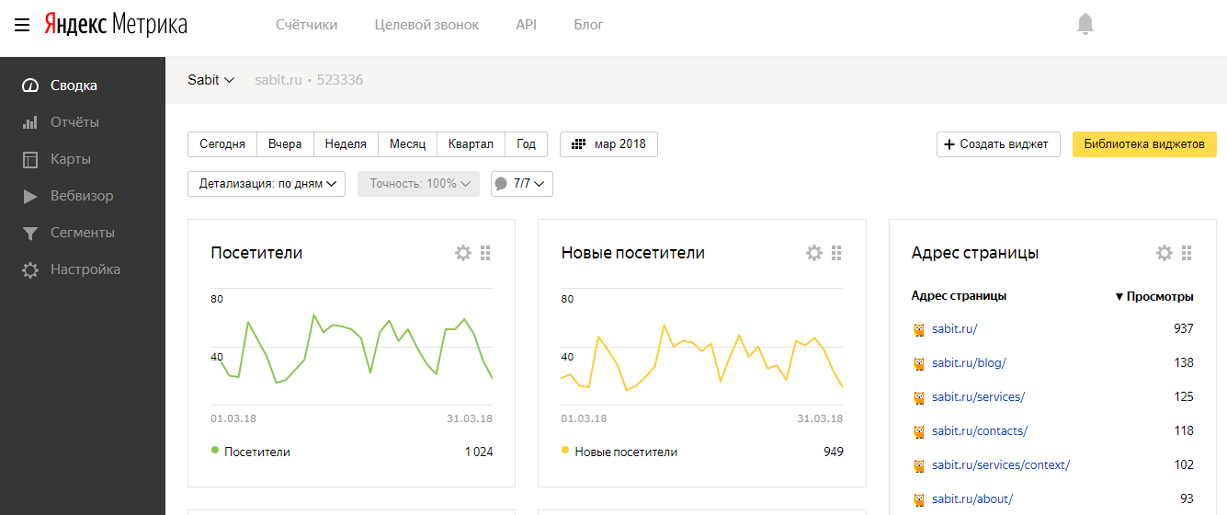Click the Библиотека виджетов button
This screenshot has height=515, width=1227.
(1143, 144)
